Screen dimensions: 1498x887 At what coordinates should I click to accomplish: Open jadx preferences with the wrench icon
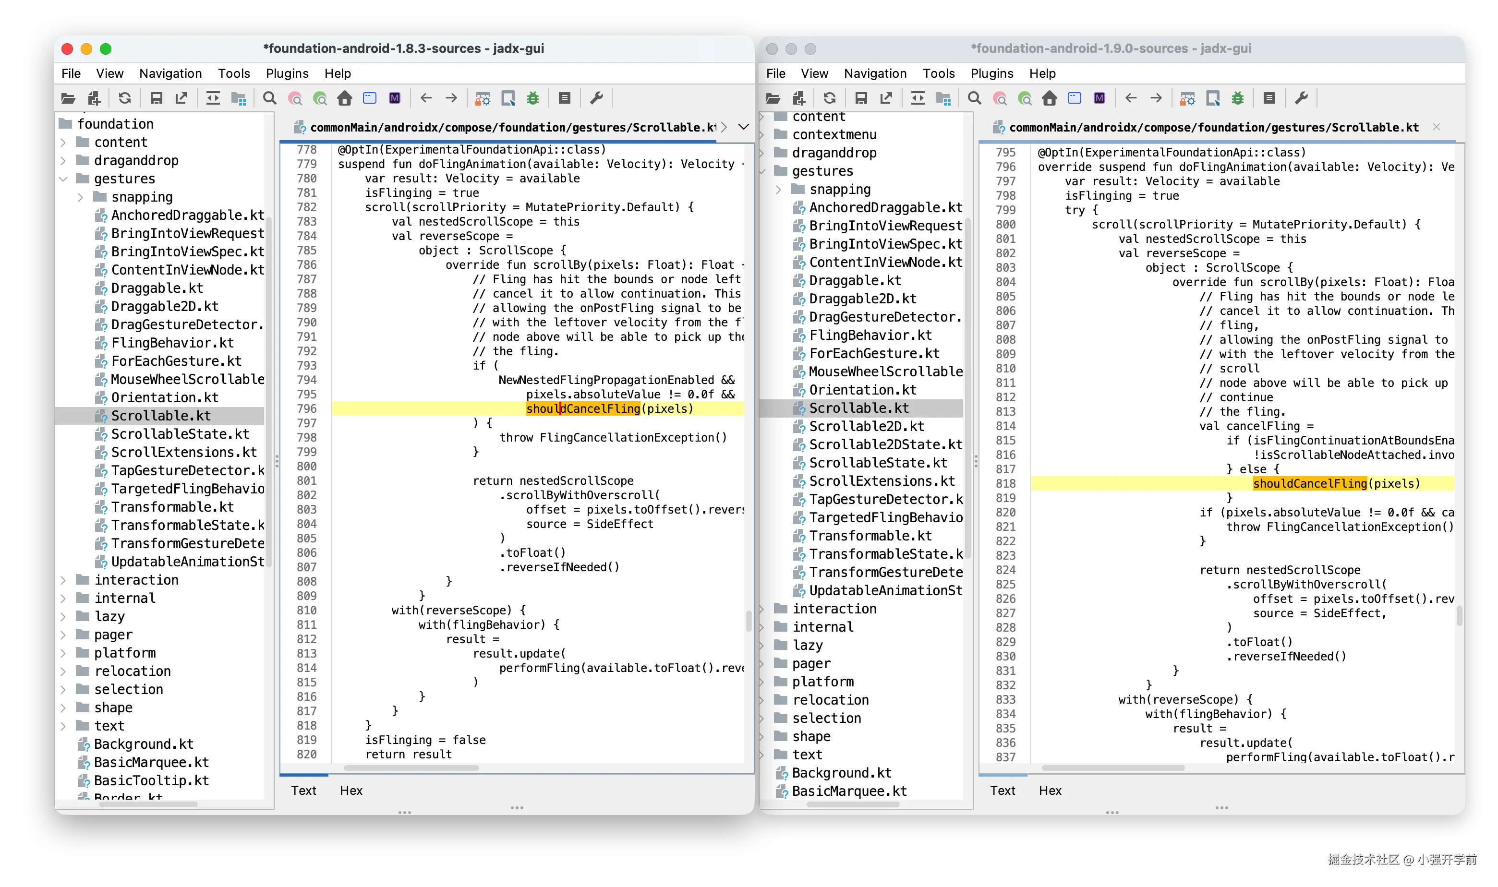[x=596, y=98]
